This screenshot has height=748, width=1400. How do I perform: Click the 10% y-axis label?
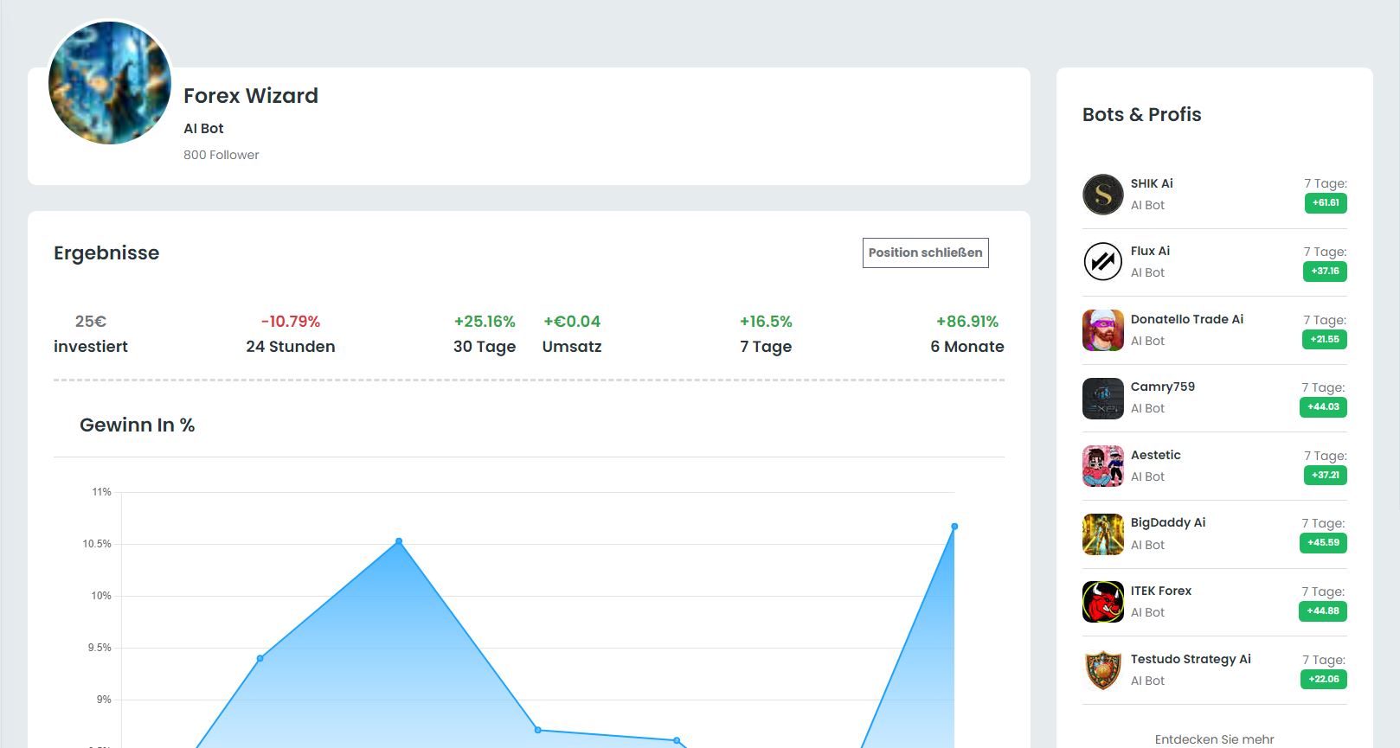click(101, 596)
